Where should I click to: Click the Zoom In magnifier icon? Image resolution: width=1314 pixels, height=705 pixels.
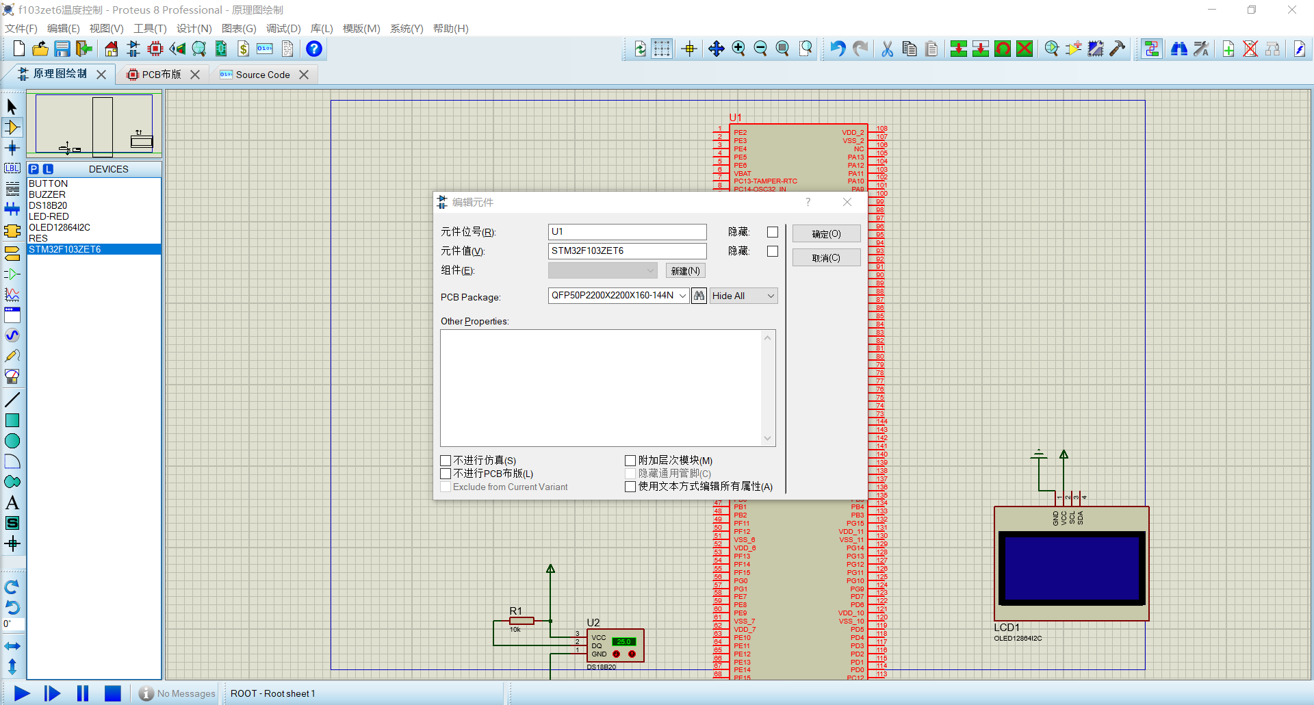point(738,49)
